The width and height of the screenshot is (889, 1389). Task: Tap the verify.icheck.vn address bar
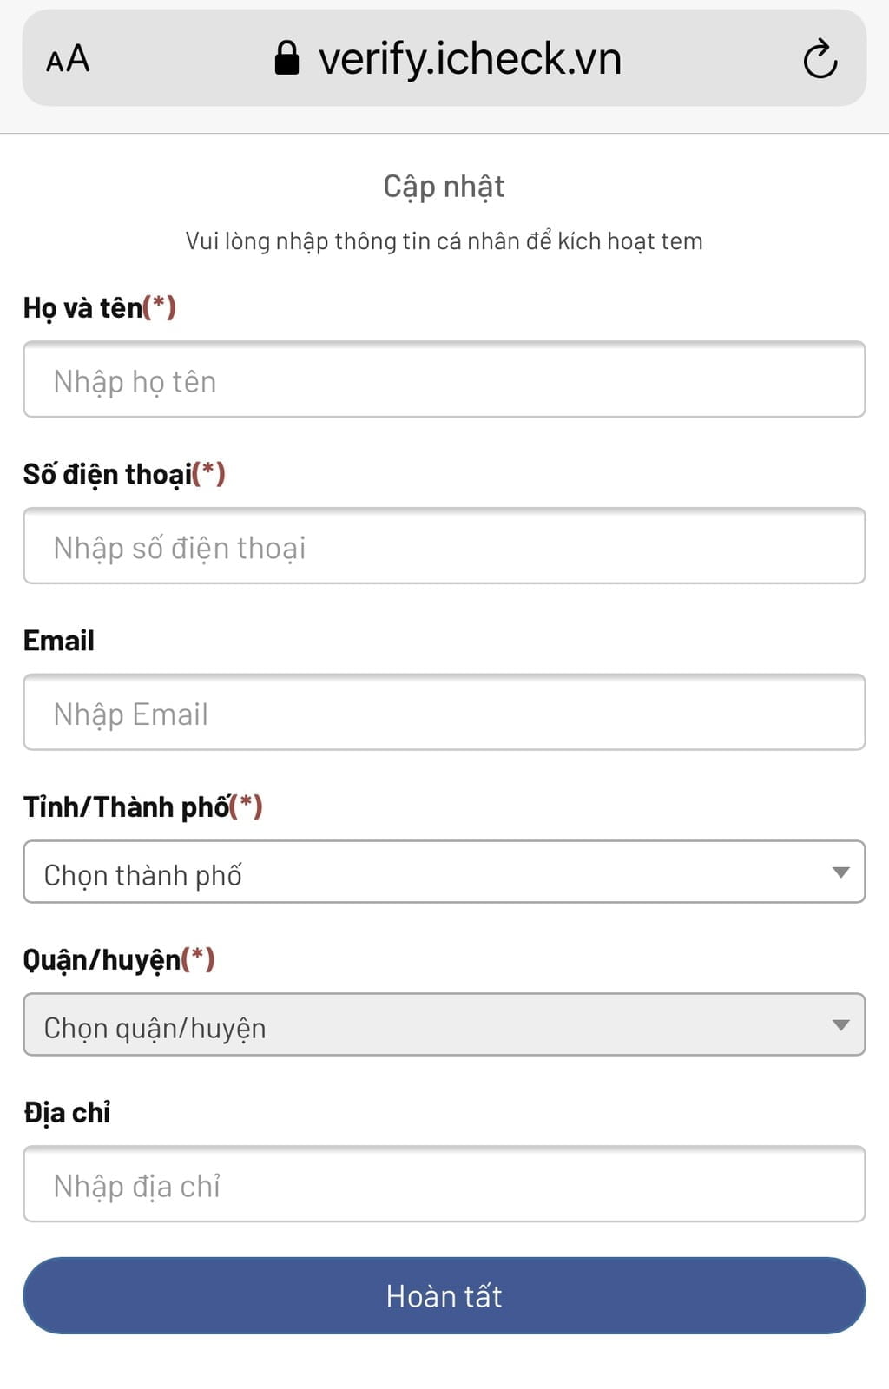click(x=469, y=57)
